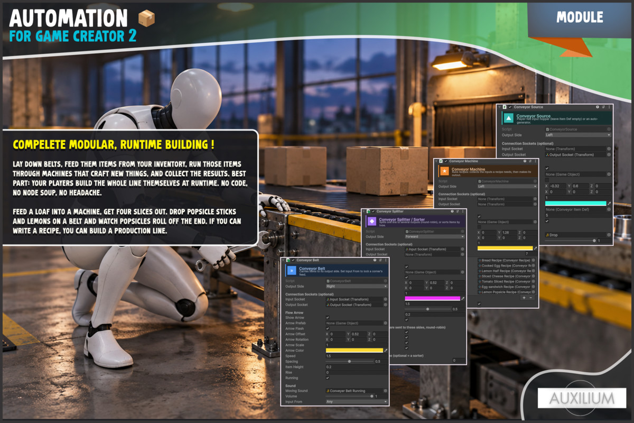Disable the Conveyor Source component checkbox

510,107
